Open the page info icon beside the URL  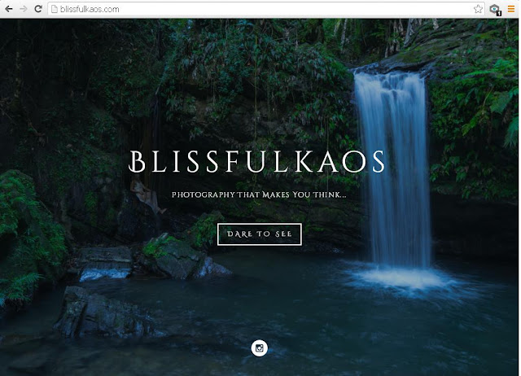point(55,9)
